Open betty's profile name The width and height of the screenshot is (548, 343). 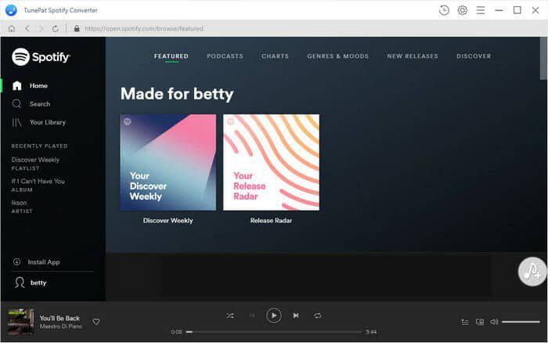(38, 283)
